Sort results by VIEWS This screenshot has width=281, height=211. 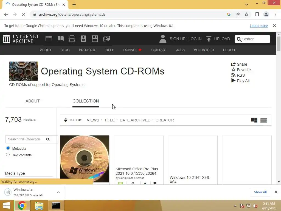pos(93,120)
